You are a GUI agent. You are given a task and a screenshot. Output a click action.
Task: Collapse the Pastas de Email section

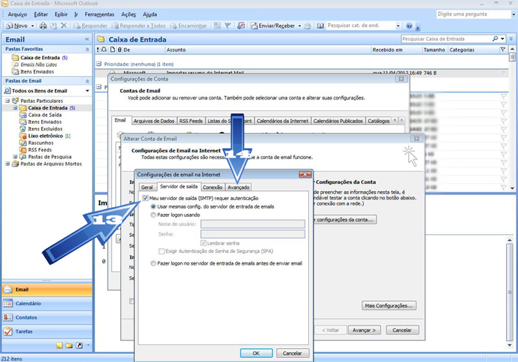(87, 81)
